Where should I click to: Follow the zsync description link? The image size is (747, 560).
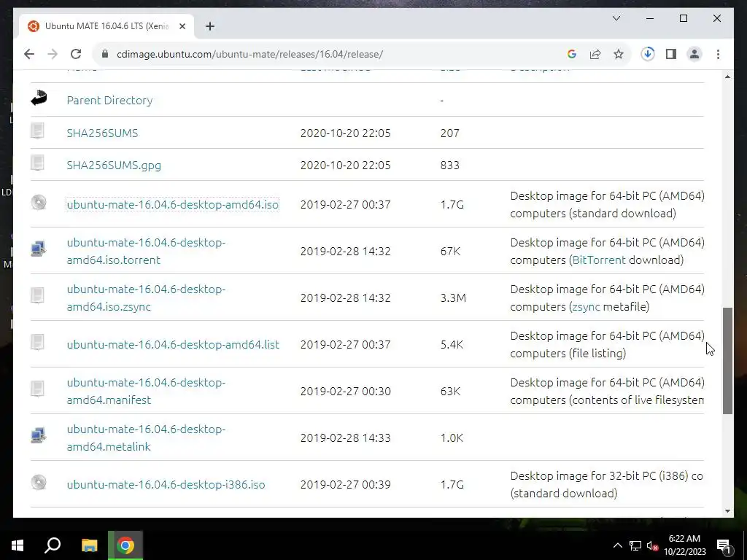click(586, 307)
